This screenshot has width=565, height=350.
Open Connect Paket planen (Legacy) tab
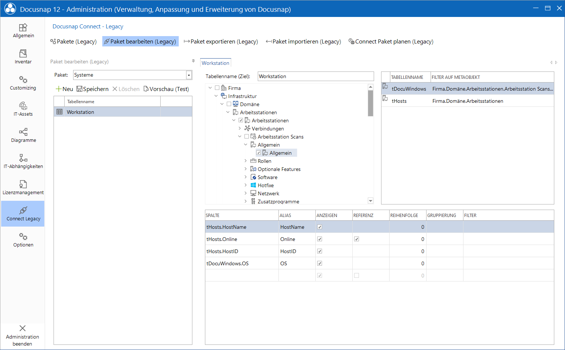[x=391, y=41]
